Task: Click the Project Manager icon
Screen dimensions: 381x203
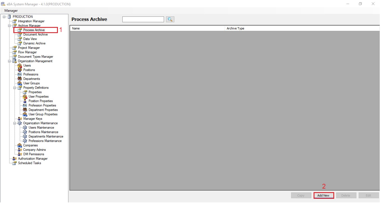Action: click(14, 48)
